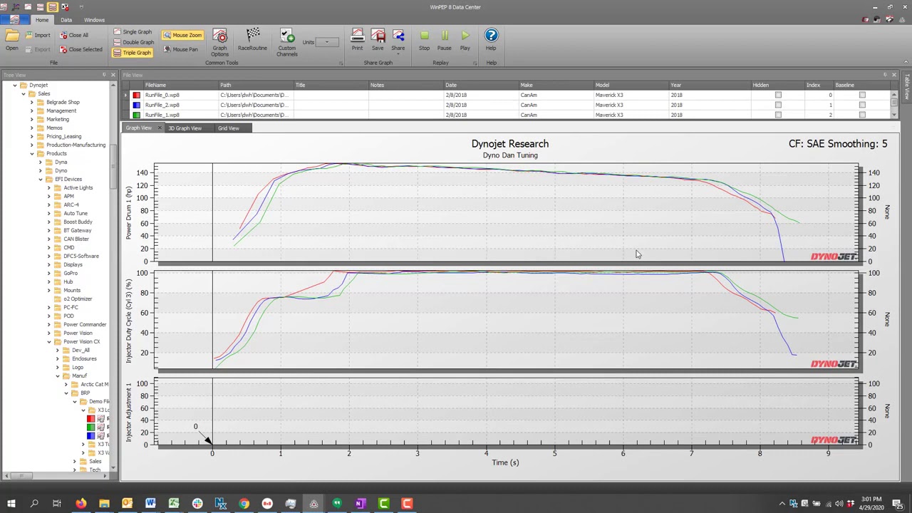912x513 pixels.
Task: Switch to Single Graph layout
Action: pyautogui.click(x=133, y=32)
